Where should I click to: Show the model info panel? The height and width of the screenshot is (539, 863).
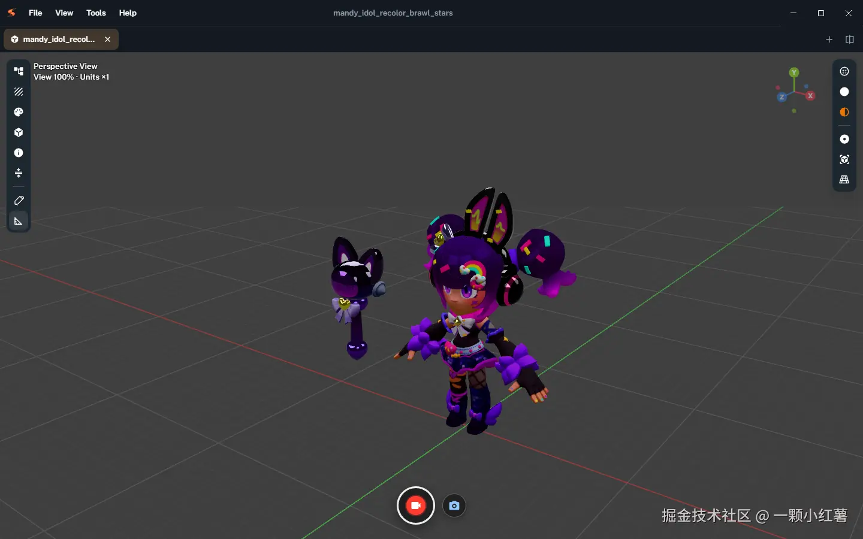(x=19, y=153)
